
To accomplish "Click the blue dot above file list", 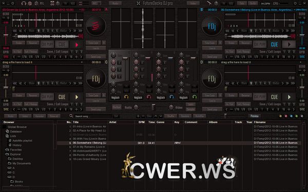I will click(291, 116).
